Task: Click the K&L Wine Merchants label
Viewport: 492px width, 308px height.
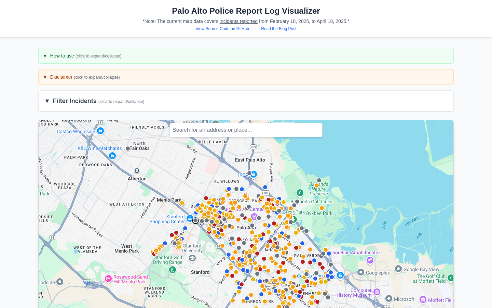Action: point(100,148)
